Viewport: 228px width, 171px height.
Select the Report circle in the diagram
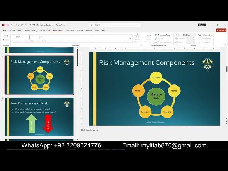[x=138, y=90]
